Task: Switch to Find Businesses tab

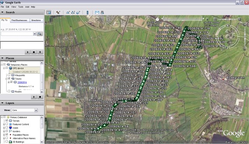Action: tap(19, 20)
